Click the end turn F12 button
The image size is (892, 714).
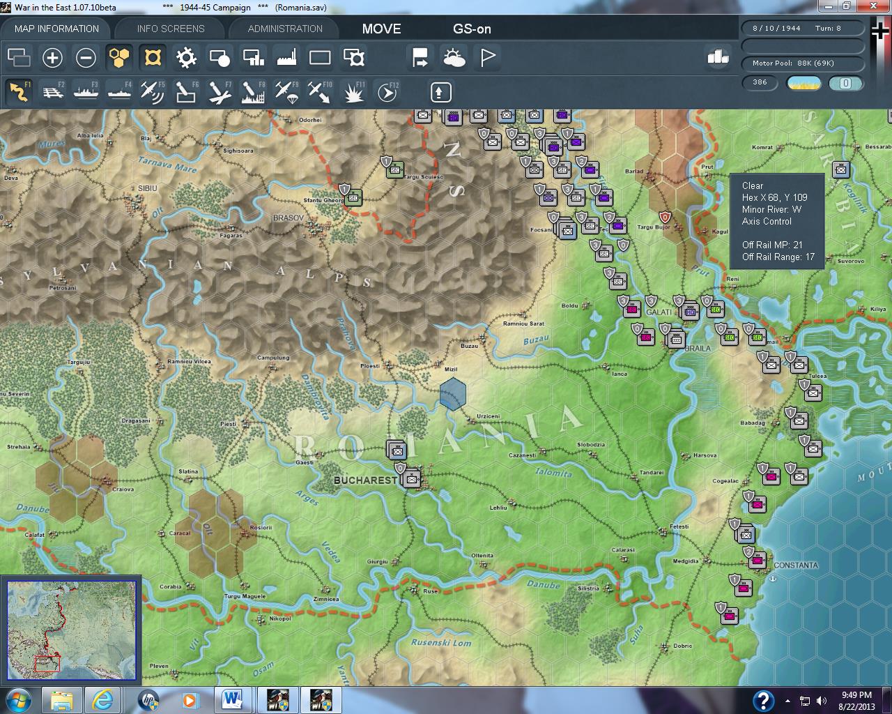point(387,92)
